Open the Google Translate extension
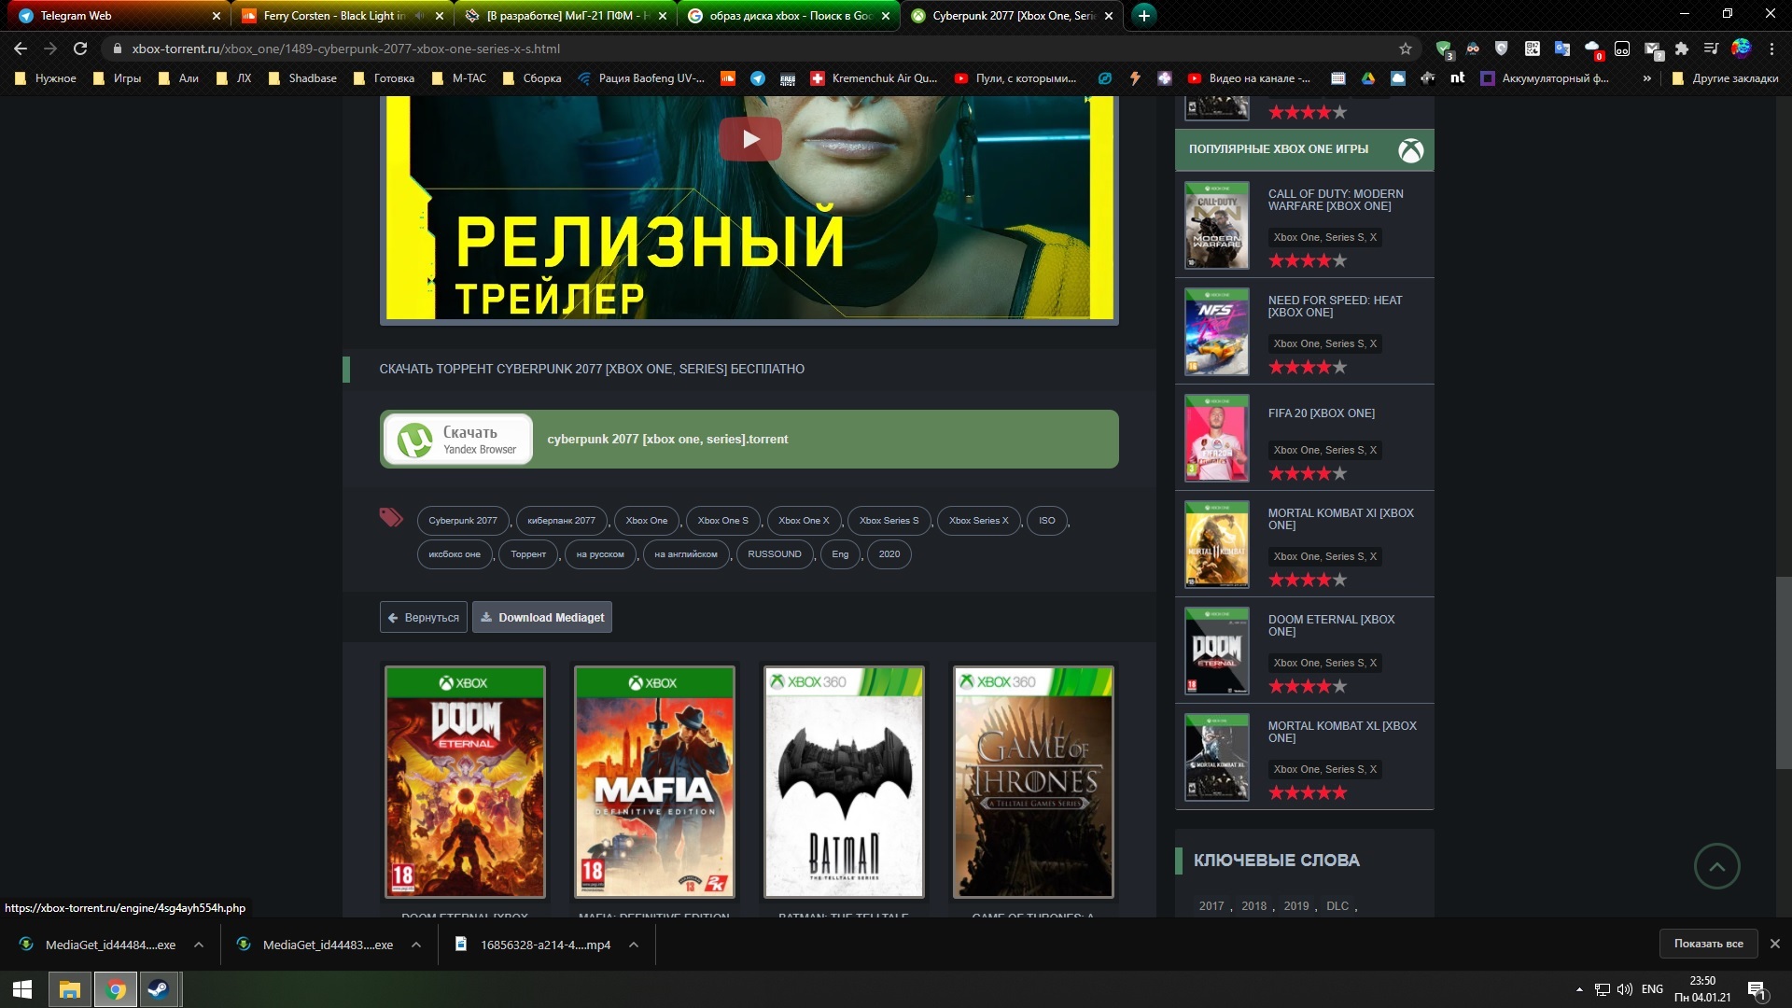 pyautogui.click(x=1561, y=49)
